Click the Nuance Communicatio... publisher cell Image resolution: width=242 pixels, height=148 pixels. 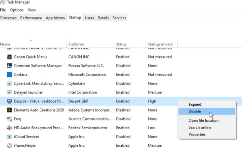click(x=90, y=119)
